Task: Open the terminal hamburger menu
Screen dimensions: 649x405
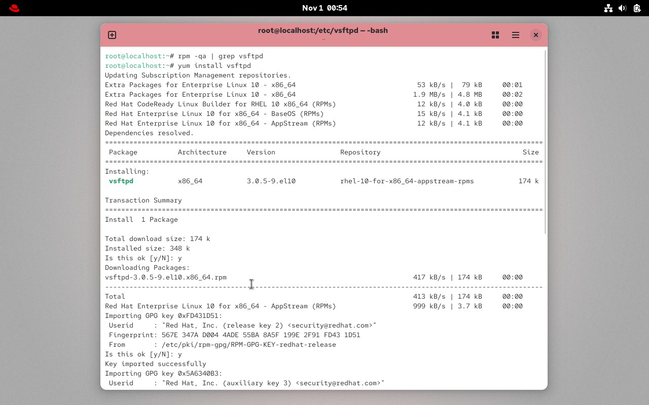Action: (x=516, y=35)
